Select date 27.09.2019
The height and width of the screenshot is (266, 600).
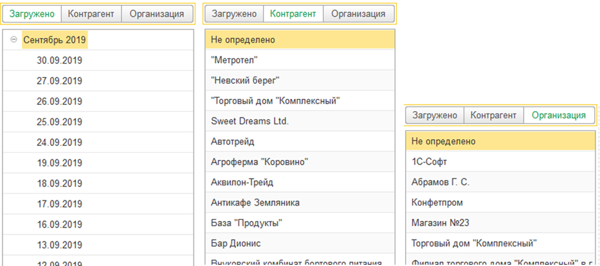click(98, 81)
